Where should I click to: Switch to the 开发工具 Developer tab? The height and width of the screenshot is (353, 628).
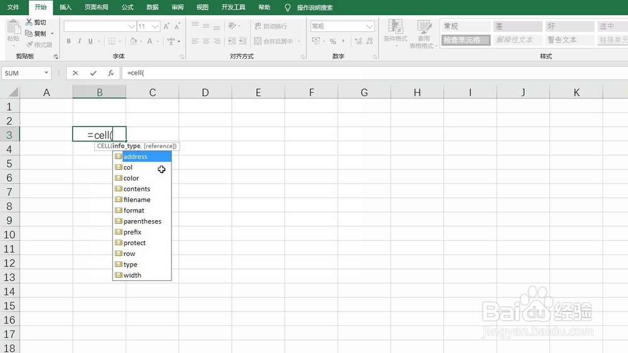click(x=234, y=7)
